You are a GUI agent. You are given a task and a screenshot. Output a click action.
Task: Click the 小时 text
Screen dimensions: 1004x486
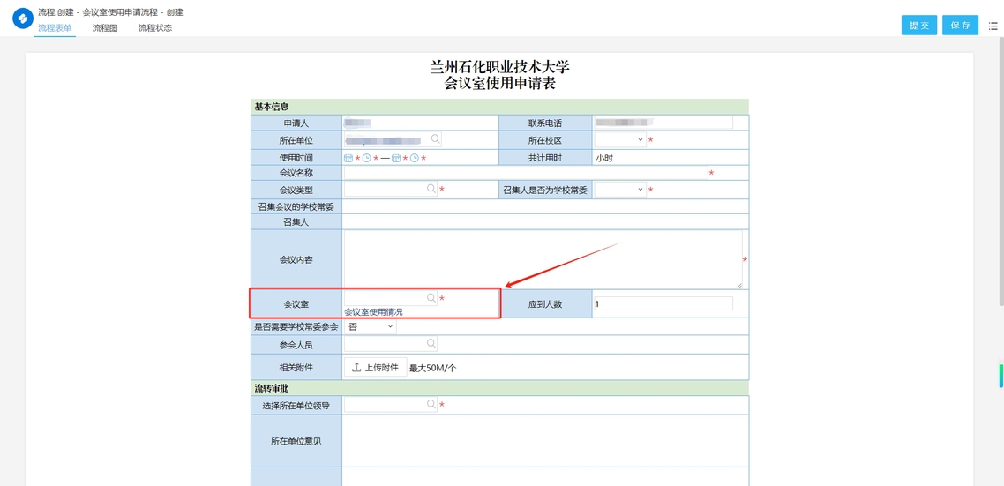(x=604, y=158)
